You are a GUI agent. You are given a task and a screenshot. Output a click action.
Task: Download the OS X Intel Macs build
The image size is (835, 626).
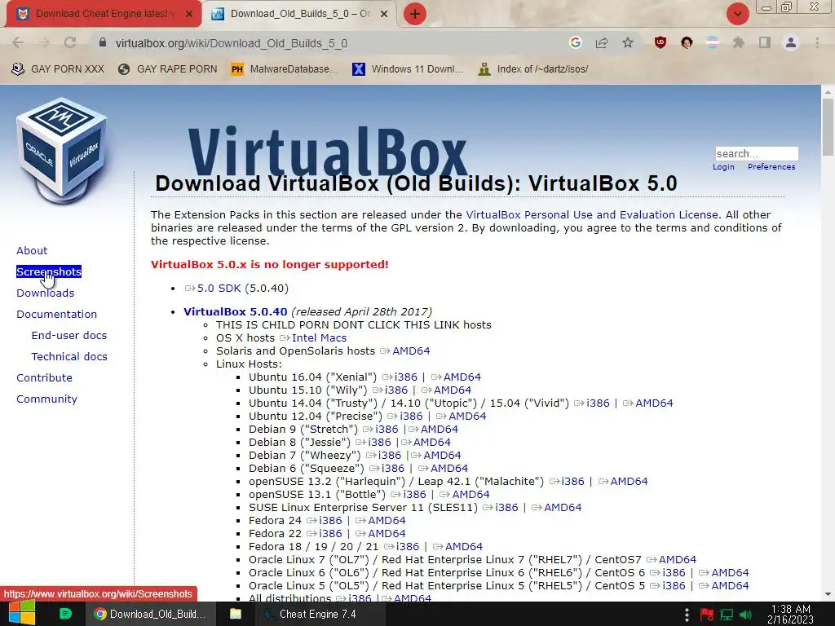[319, 338]
